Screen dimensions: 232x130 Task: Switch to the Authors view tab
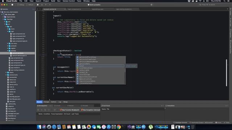pyautogui.click(x=54, y=102)
